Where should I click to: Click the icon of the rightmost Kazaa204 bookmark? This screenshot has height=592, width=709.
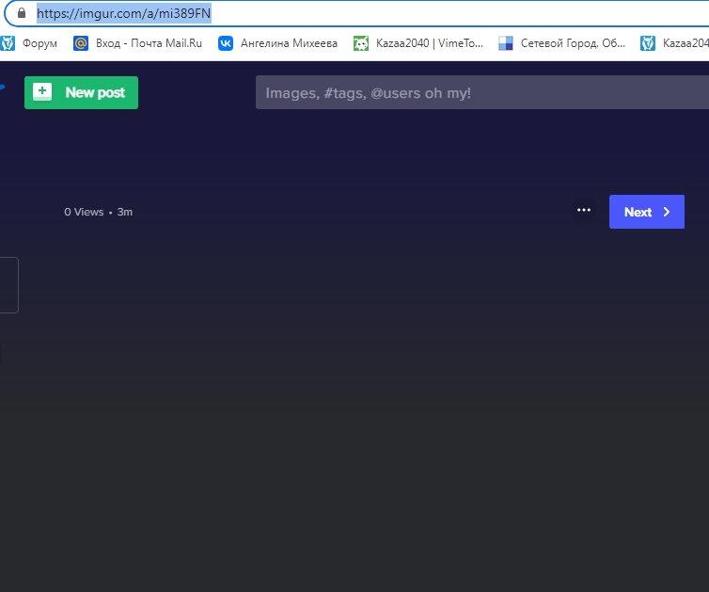(x=648, y=43)
